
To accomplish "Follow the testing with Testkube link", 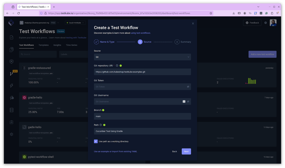I will pyautogui.click(x=76, y=38).
